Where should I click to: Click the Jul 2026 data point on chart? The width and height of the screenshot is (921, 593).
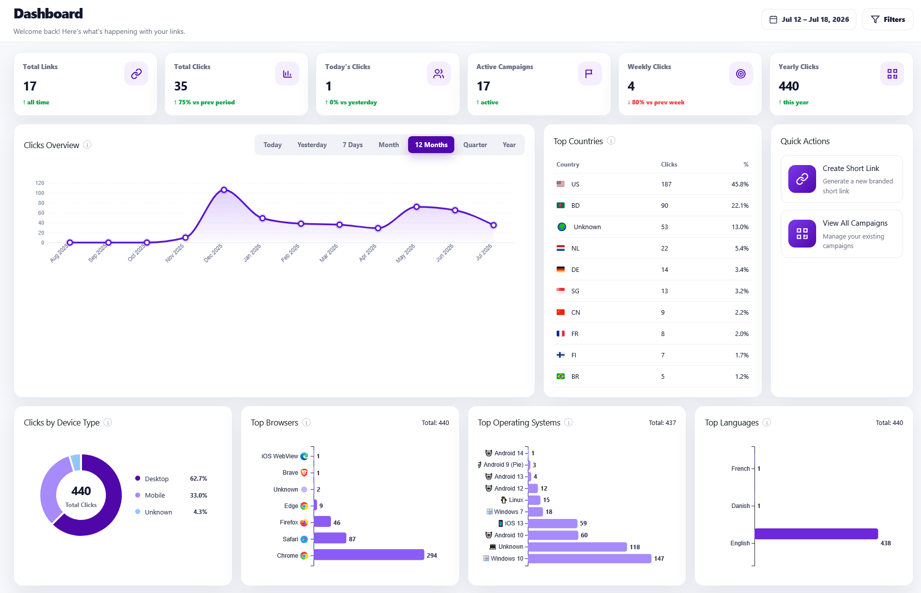tap(494, 225)
